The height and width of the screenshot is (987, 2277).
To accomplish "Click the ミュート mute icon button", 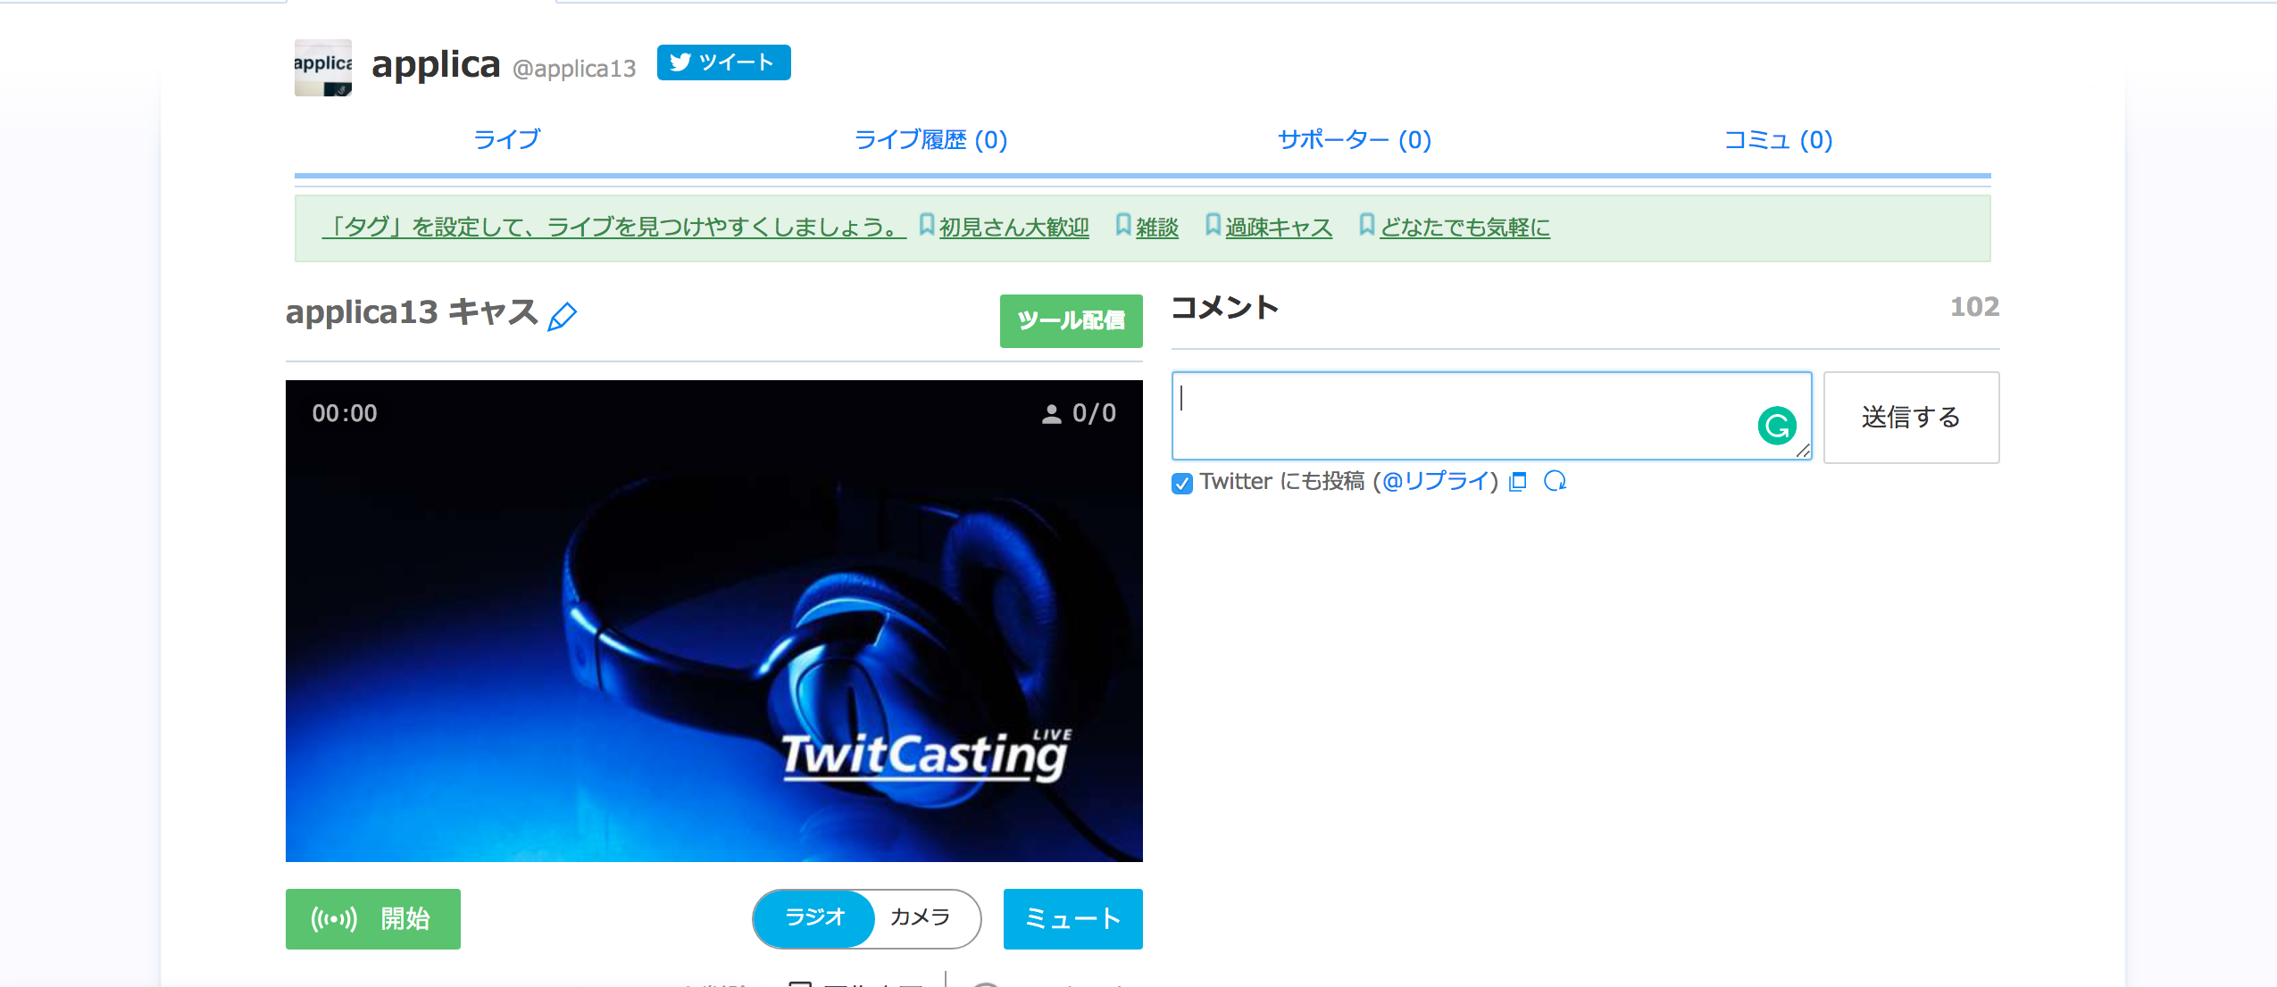I will tap(1071, 919).
